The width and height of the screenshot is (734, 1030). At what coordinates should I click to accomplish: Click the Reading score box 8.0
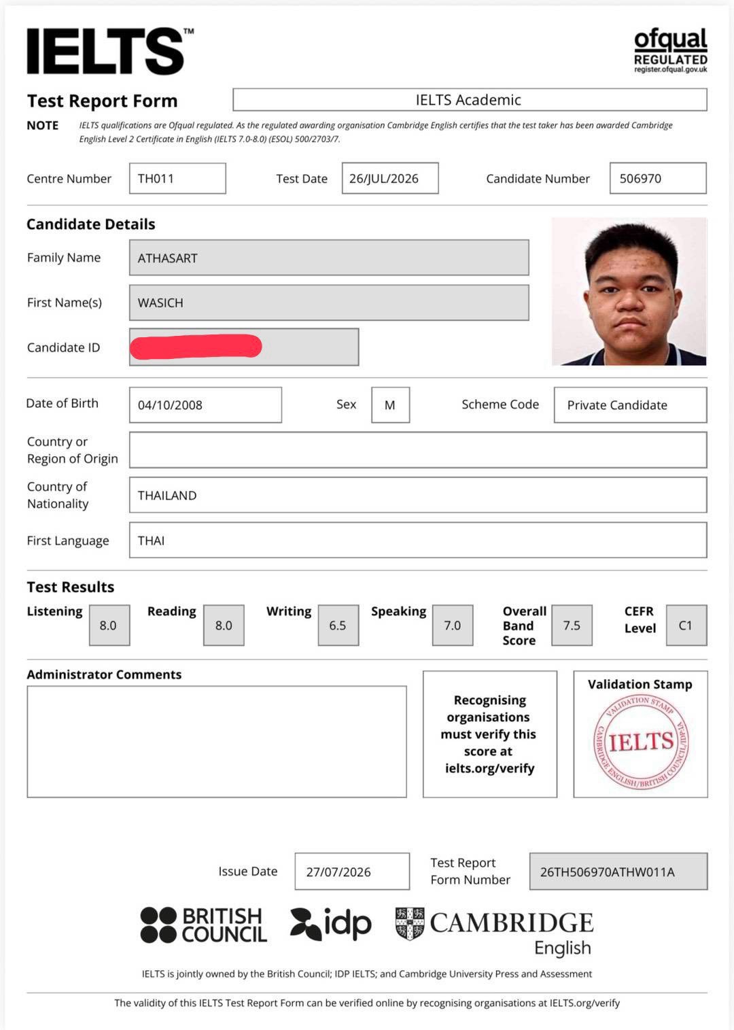click(224, 625)
